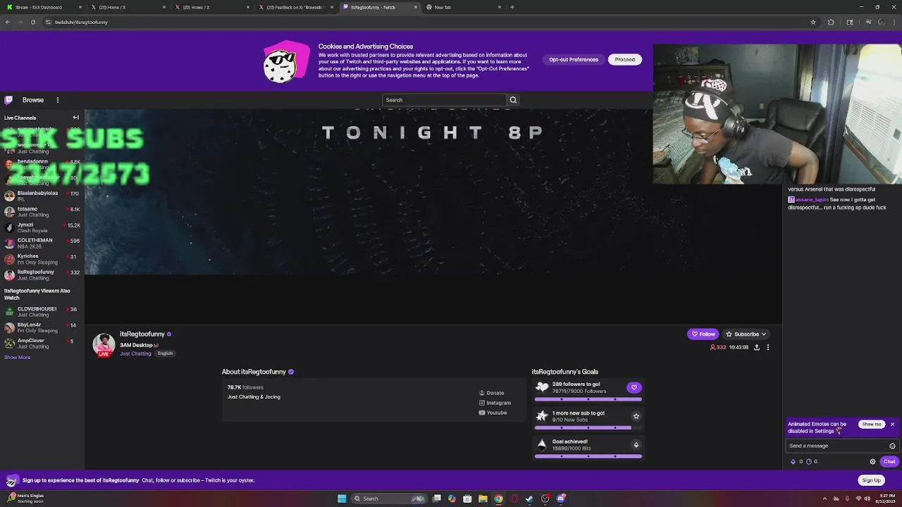
Task: Switch to Stream - Kick Dashboard tab
Action: click(x=44, y=7)
